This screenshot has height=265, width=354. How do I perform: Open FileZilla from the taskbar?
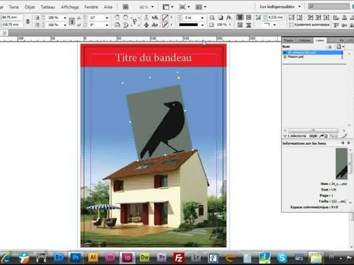tap(179, 257)
